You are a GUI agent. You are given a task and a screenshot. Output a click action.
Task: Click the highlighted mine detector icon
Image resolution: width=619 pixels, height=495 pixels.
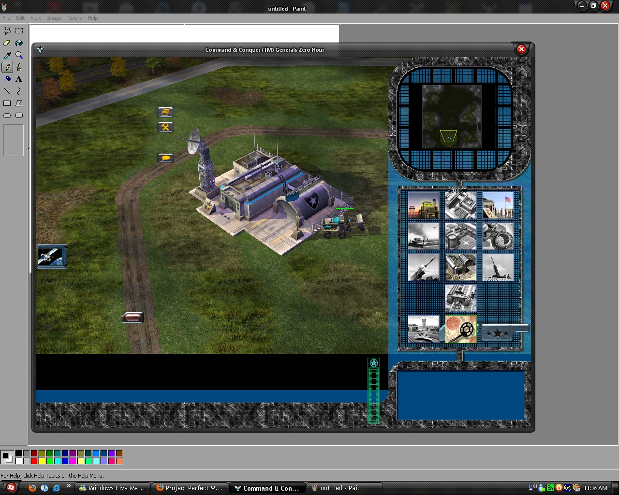coord(460,329)
